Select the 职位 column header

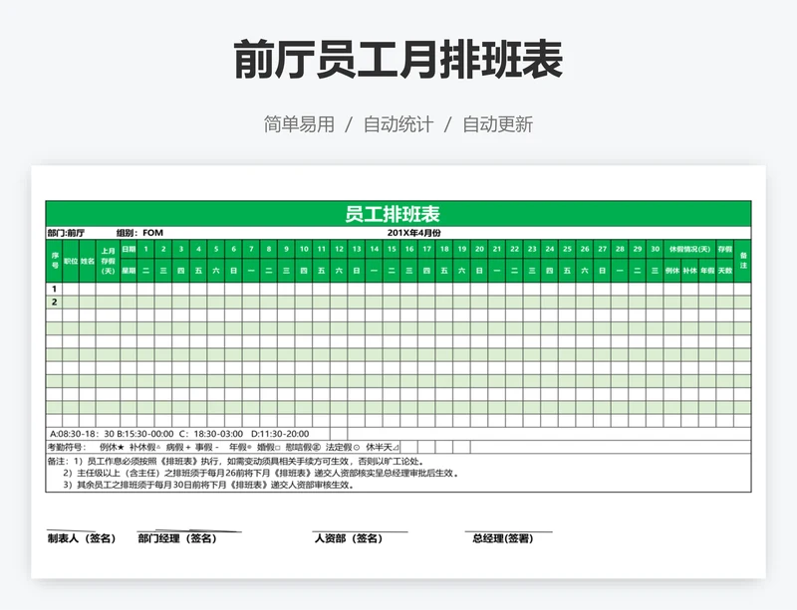(x=71, y=261)
